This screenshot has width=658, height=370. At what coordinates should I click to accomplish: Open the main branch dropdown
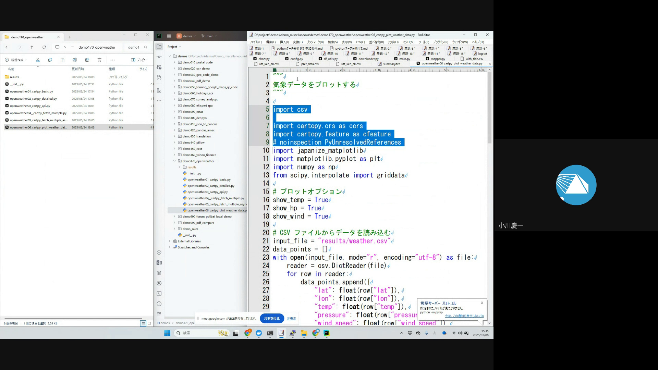click(209, 36)
